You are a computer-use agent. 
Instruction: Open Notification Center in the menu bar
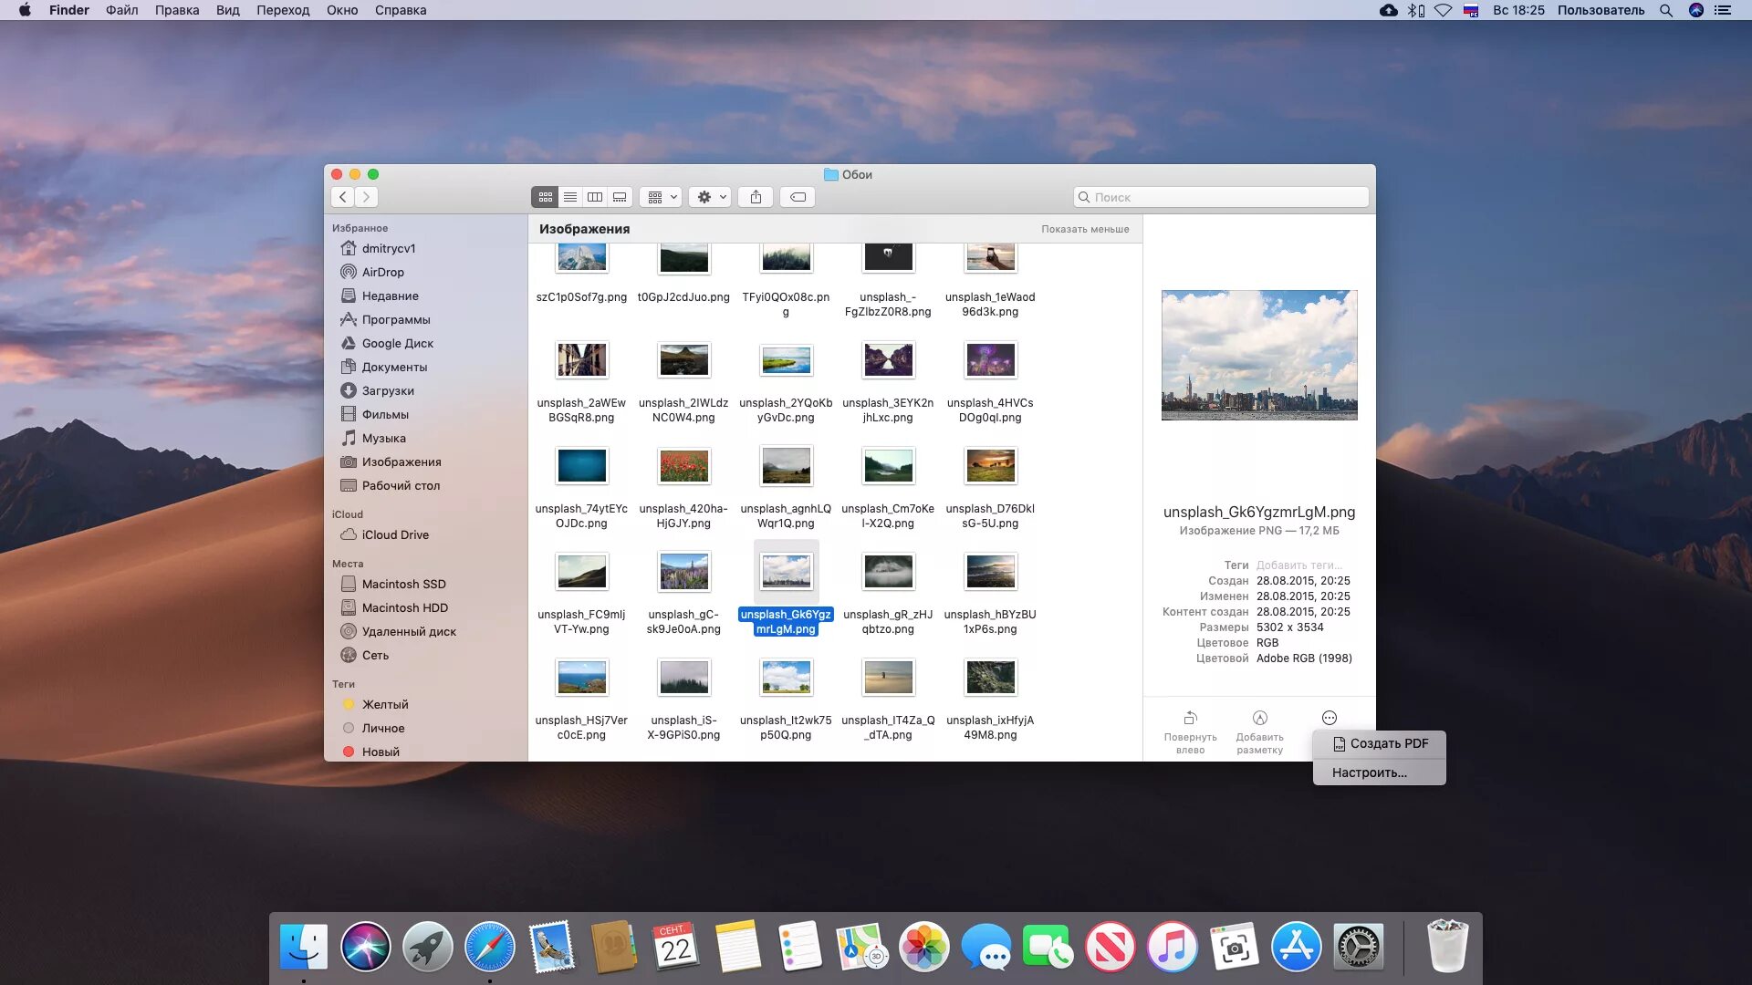coord(1723,10)
